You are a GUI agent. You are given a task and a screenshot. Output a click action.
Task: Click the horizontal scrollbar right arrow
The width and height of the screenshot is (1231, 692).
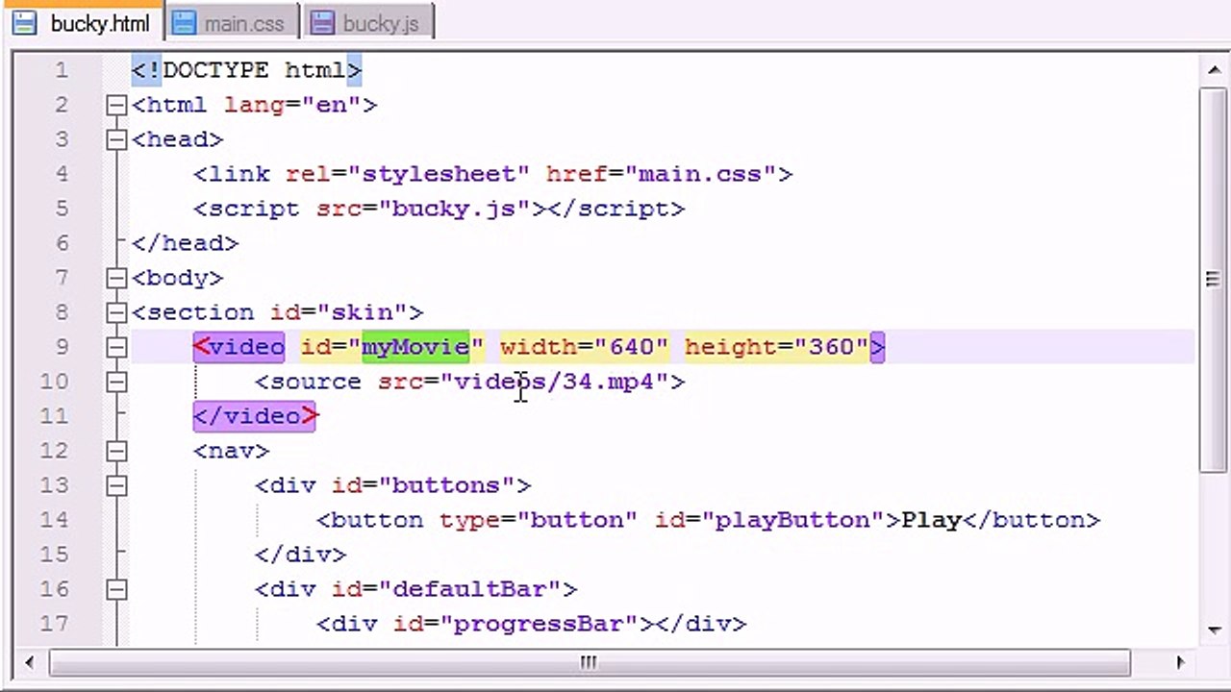[x=1181, y=662]
